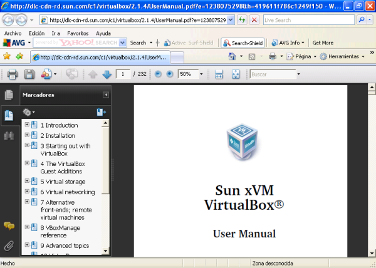
Task: Click the print icon in PDF toolbar
Action: [x=12, y=75]
